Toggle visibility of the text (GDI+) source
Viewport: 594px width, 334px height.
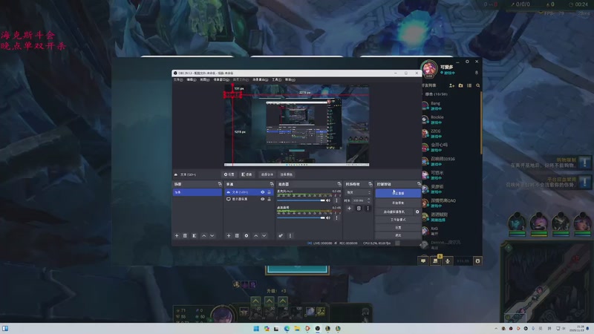(262, 192)
